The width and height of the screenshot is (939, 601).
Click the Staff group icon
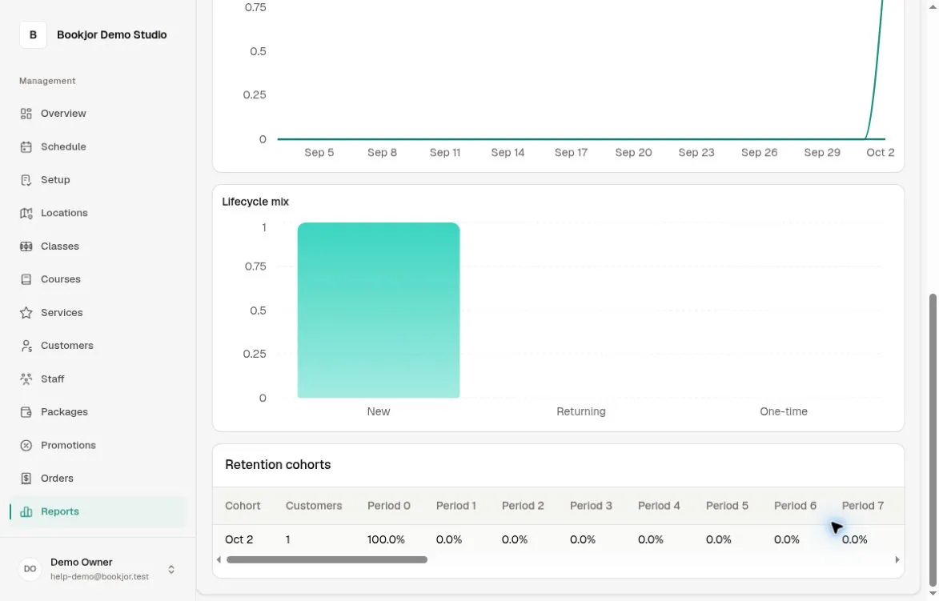pyautogui.click(x=26, y=379)
